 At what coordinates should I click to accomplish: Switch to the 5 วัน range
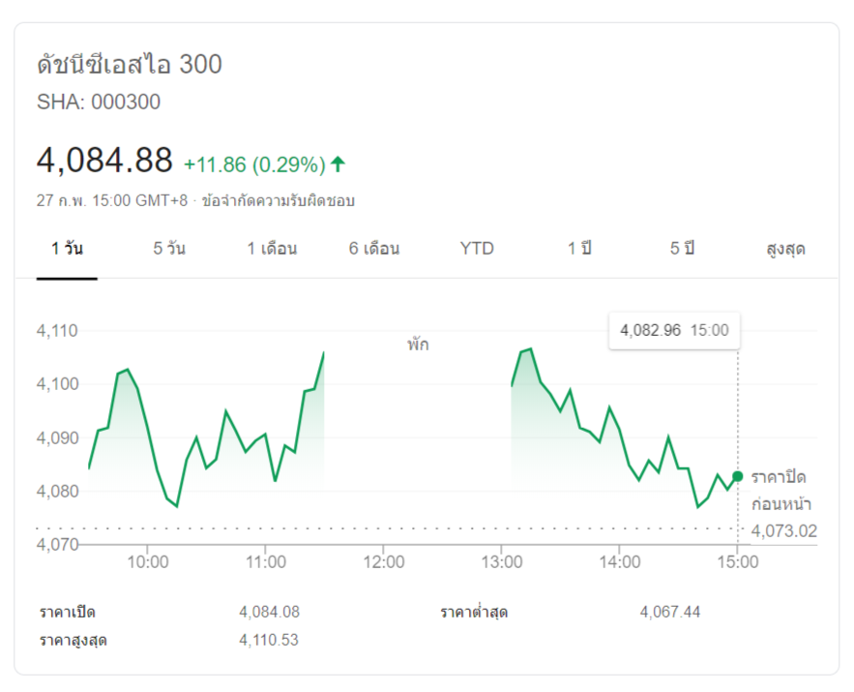169,249
